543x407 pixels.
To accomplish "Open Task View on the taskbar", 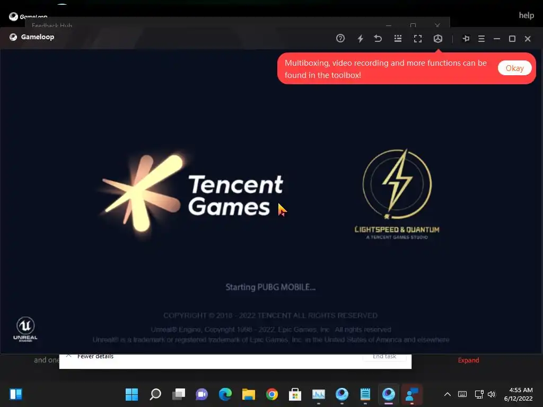I will (x=179, y=394).
